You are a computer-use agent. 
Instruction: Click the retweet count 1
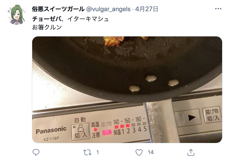point(98,152)
